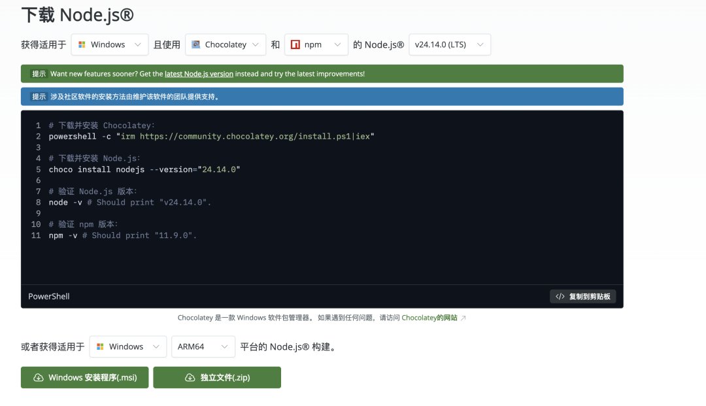Expand the v24.14.0 (LTS) version dropdown
706x406 pixels.
point(449,45)
